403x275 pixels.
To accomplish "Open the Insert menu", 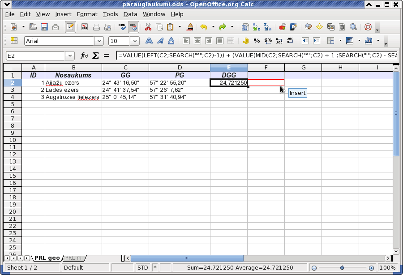I will (x=63, y=14).
